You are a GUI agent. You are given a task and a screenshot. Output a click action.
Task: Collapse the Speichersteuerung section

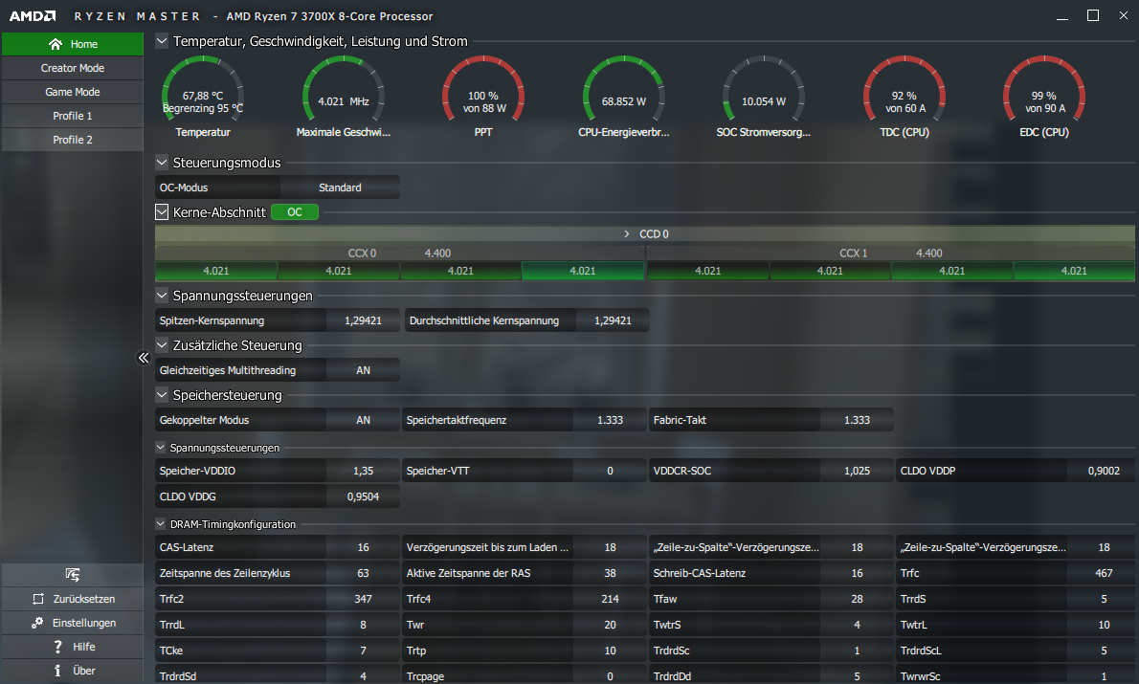pos(162,394)
